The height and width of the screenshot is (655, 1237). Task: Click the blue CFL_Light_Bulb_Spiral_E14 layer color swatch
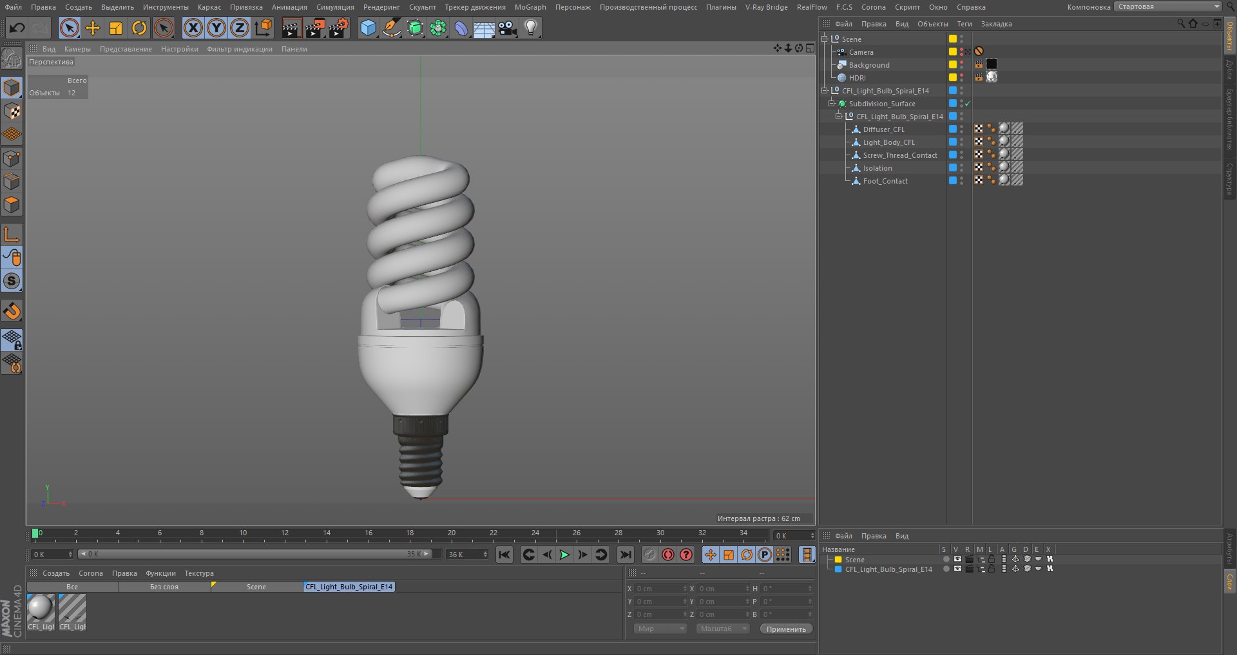[838, 569]
